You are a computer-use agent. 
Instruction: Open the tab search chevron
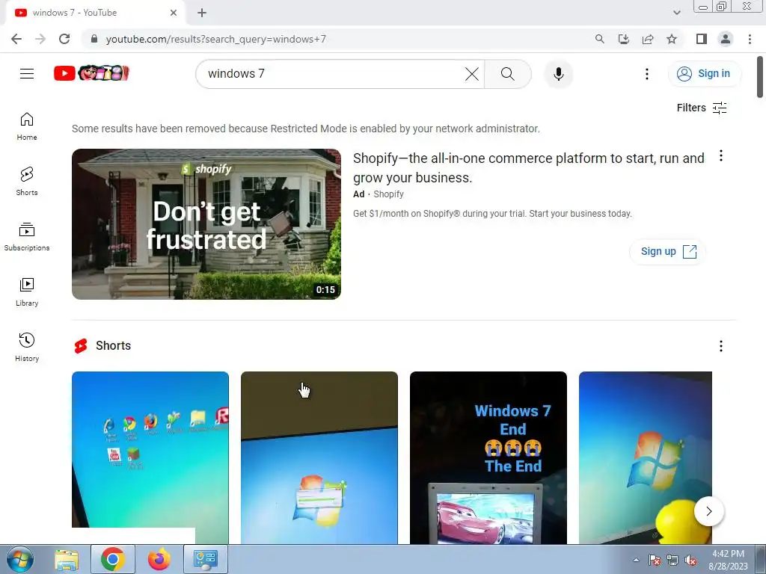[x=676, y=13]
